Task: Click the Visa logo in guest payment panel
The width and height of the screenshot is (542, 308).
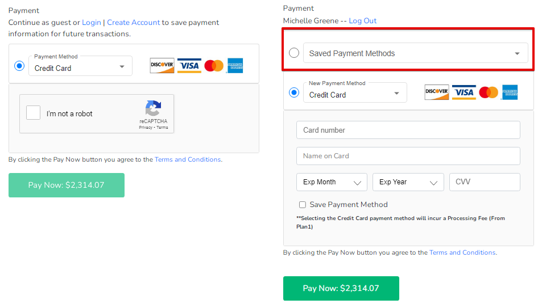Action: coord(189,66)
